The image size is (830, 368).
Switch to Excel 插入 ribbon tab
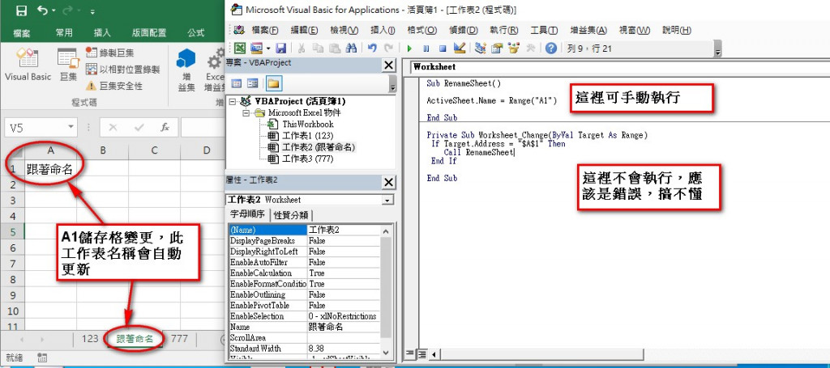tap(102, 32)
